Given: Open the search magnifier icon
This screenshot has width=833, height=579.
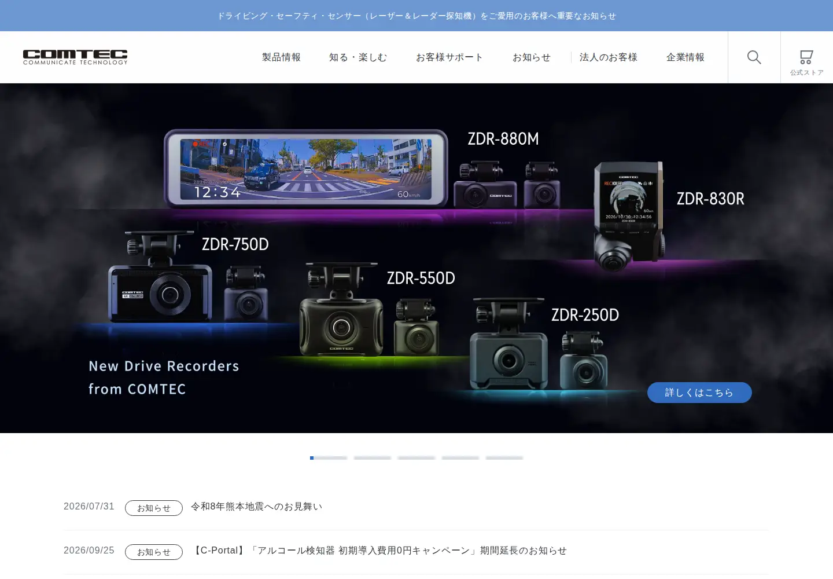Looking at the screenshot, I should 754,57.
